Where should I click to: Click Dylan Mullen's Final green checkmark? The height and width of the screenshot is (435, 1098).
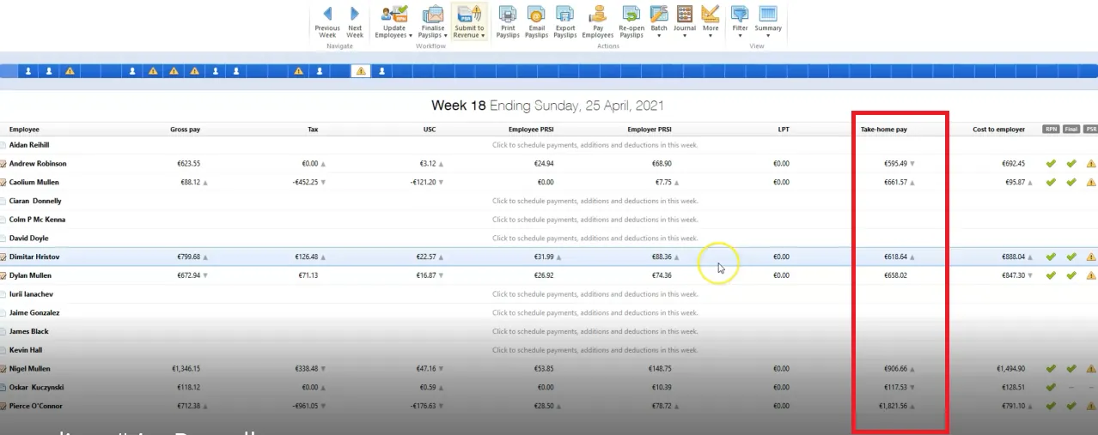1071,275
